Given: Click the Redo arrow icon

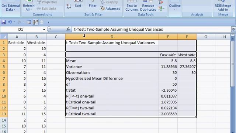Looking at the screenshot, I should point(19,22).
